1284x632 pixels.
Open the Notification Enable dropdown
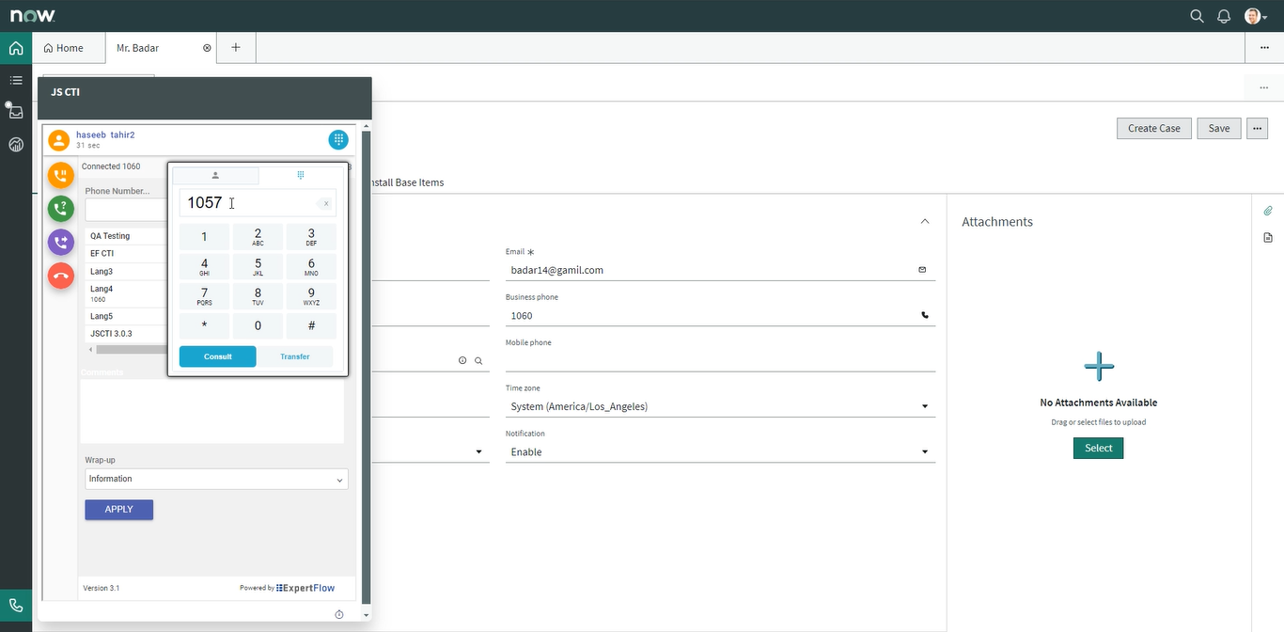click(x=720, y=452)
